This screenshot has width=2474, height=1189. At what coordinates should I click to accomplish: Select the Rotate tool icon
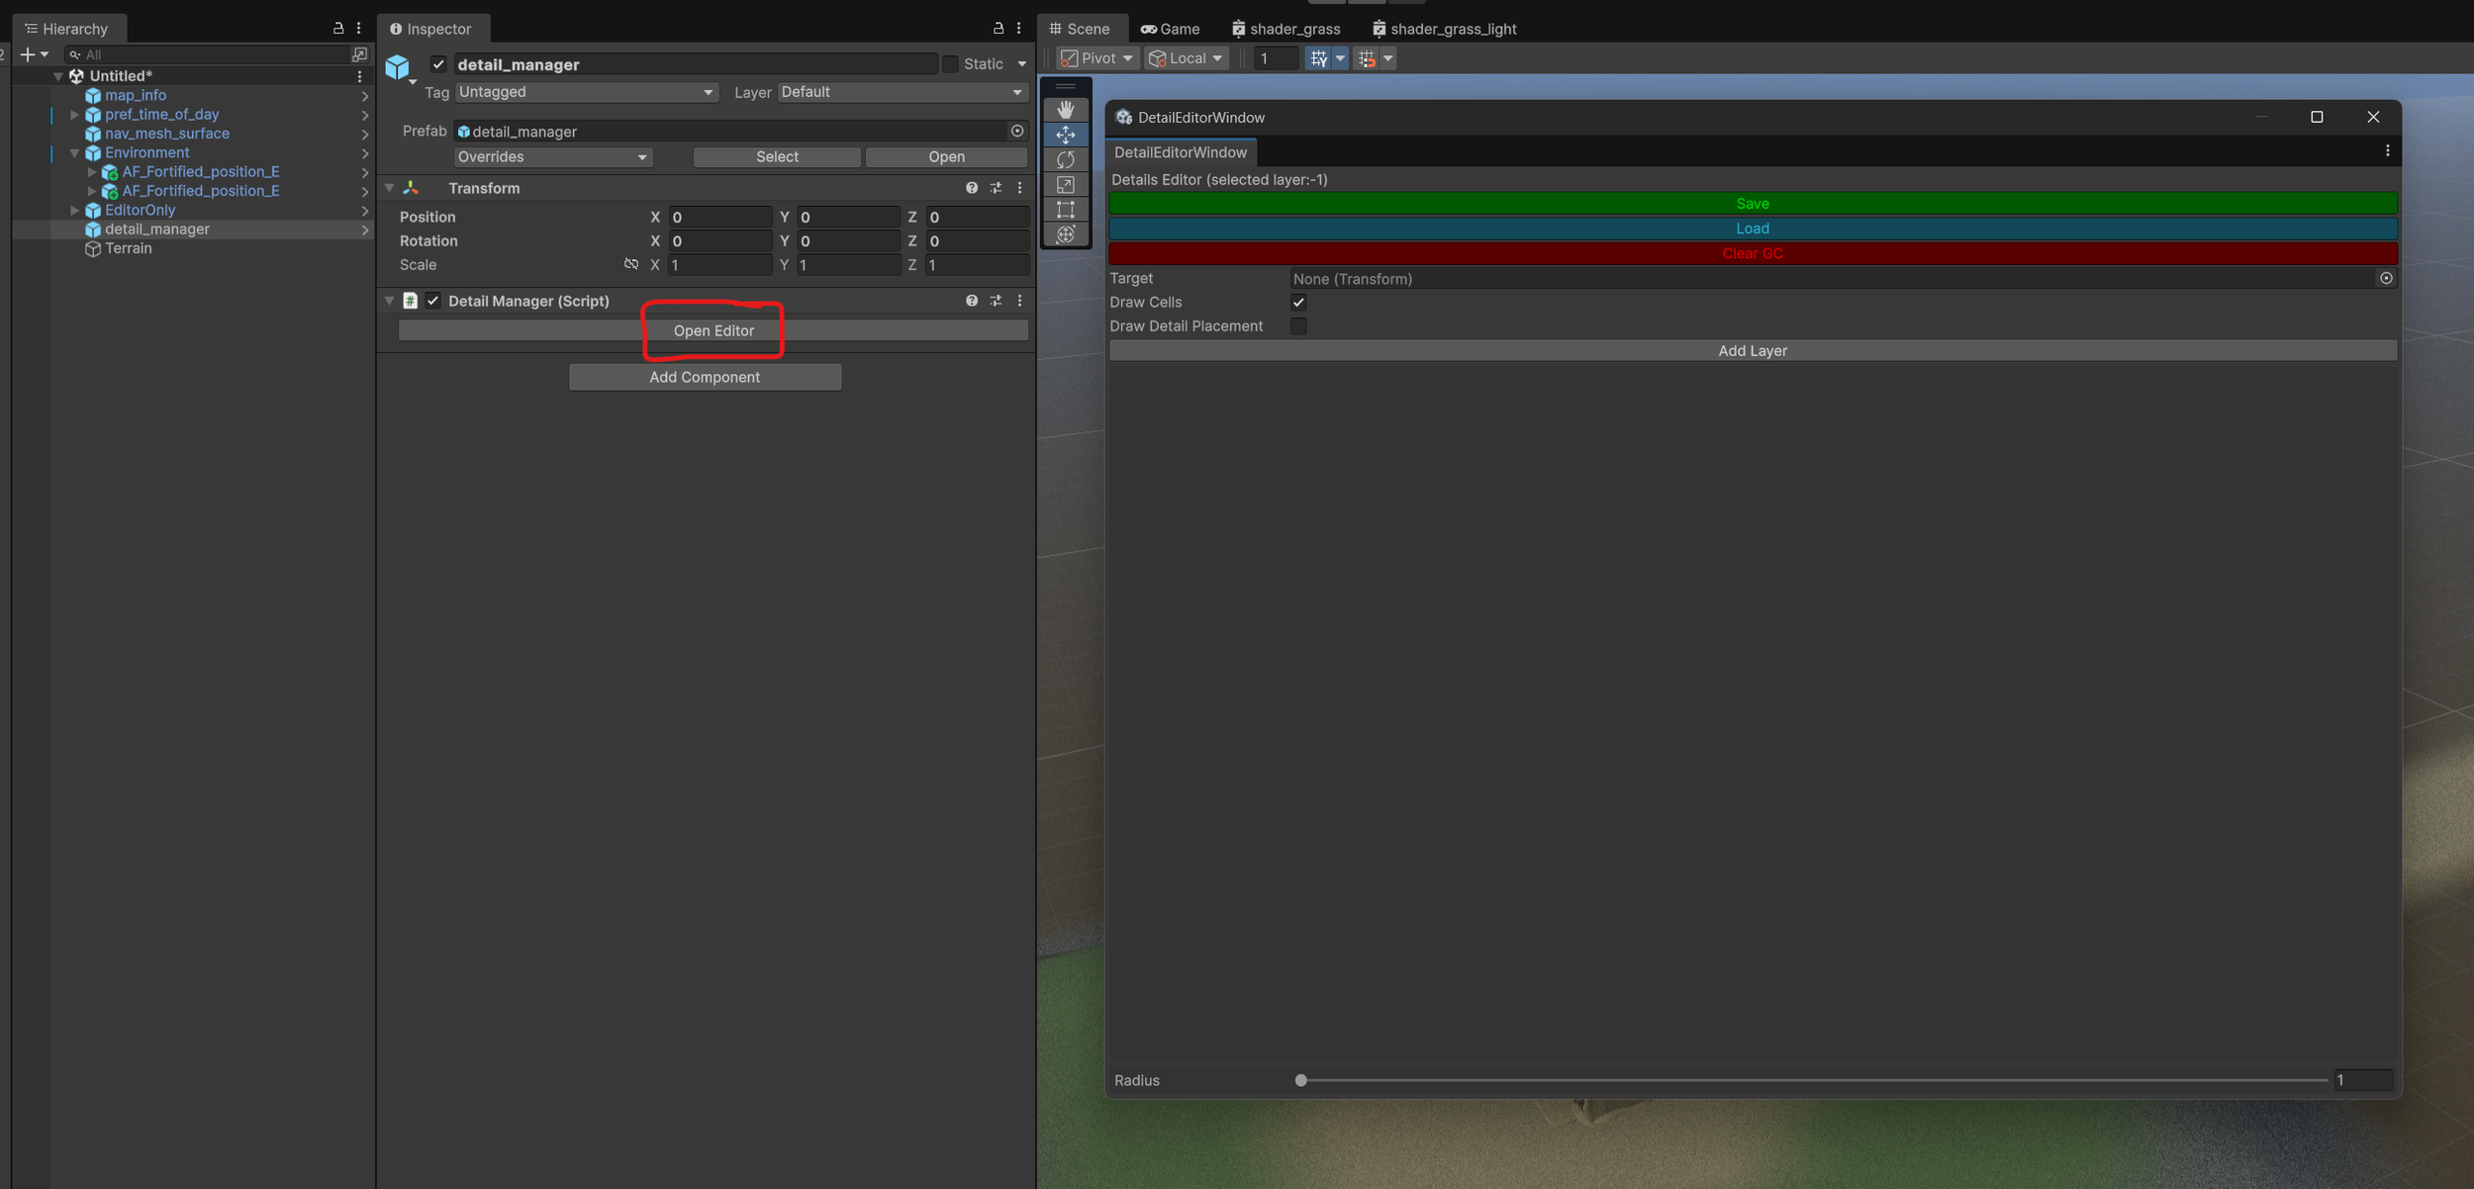1065,159
